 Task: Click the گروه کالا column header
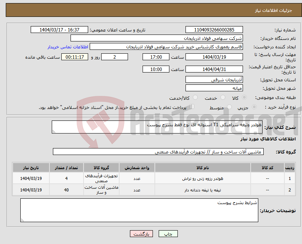tap(101, 168)
